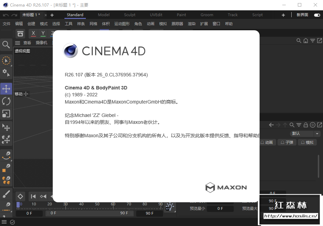Click the attribute manager lock icon
The width and height of the screenshot is (323, 226).
click(306, 125)
